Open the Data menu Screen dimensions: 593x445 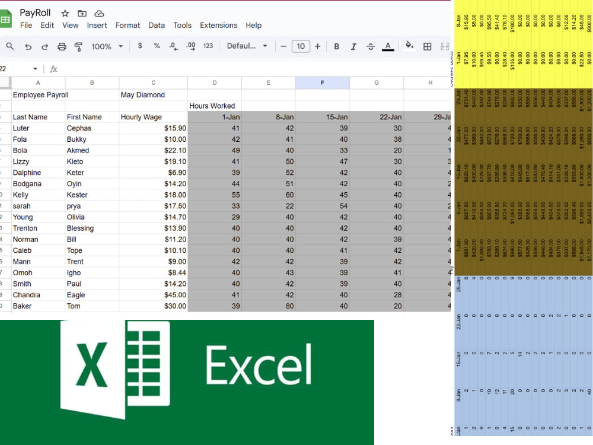[x=157, y=26]
